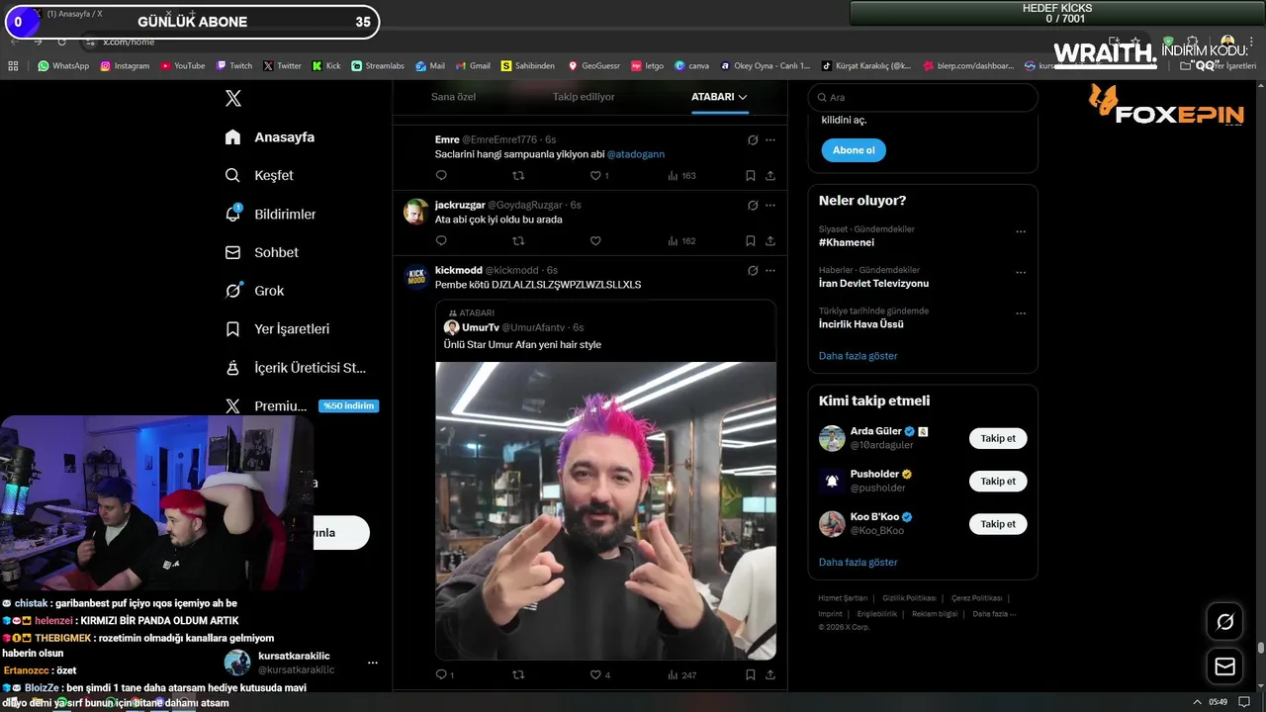
Task: Click the Abone ol button
Action: tap(854, 150)
